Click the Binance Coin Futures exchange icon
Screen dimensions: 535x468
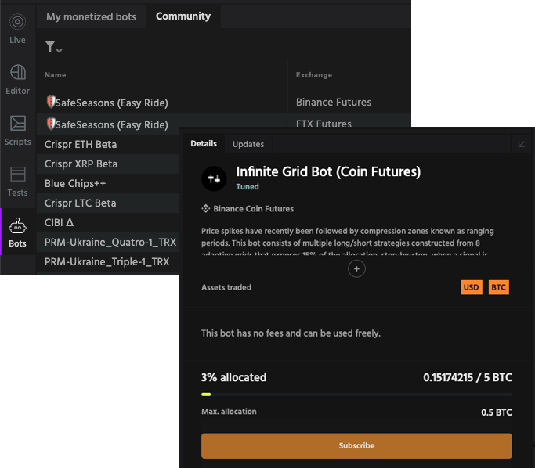pyautogui.click(x=205, y=209)
